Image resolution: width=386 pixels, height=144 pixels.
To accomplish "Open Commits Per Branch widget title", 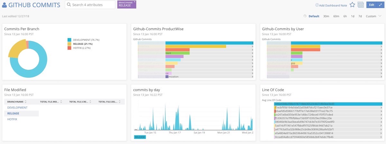I will click(x=22, y=29).
